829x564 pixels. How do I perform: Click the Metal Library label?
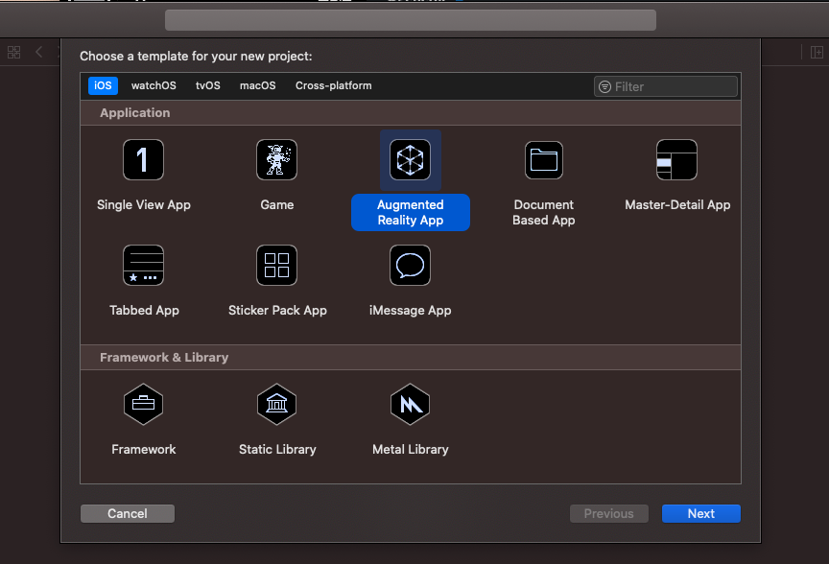[411, 449]
